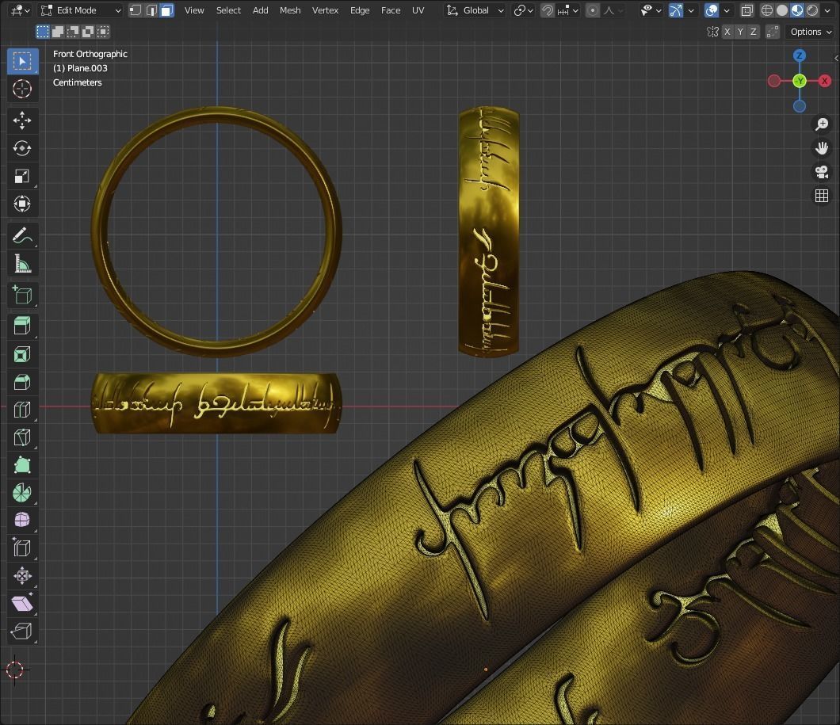Pick the Rip Region tool
The width and height of the screenshot is (840, 725).
[22, 632]
